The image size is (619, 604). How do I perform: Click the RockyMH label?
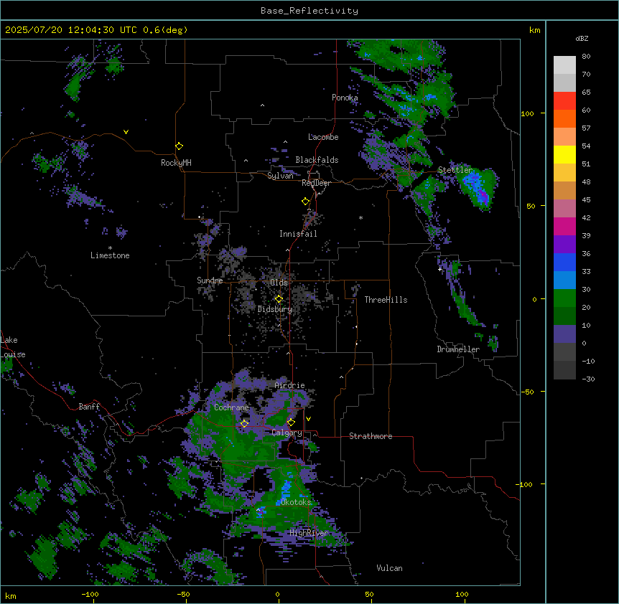[x=176, y=163]
